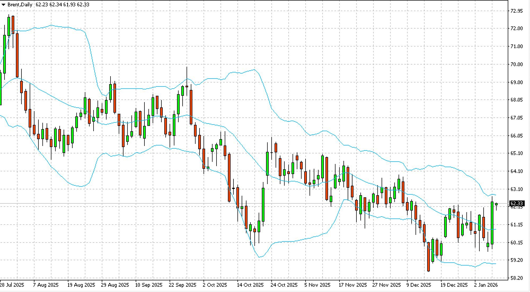Click the 58.20 price scale label
This screenshot has width=530, height=292.
coord(516,278)
